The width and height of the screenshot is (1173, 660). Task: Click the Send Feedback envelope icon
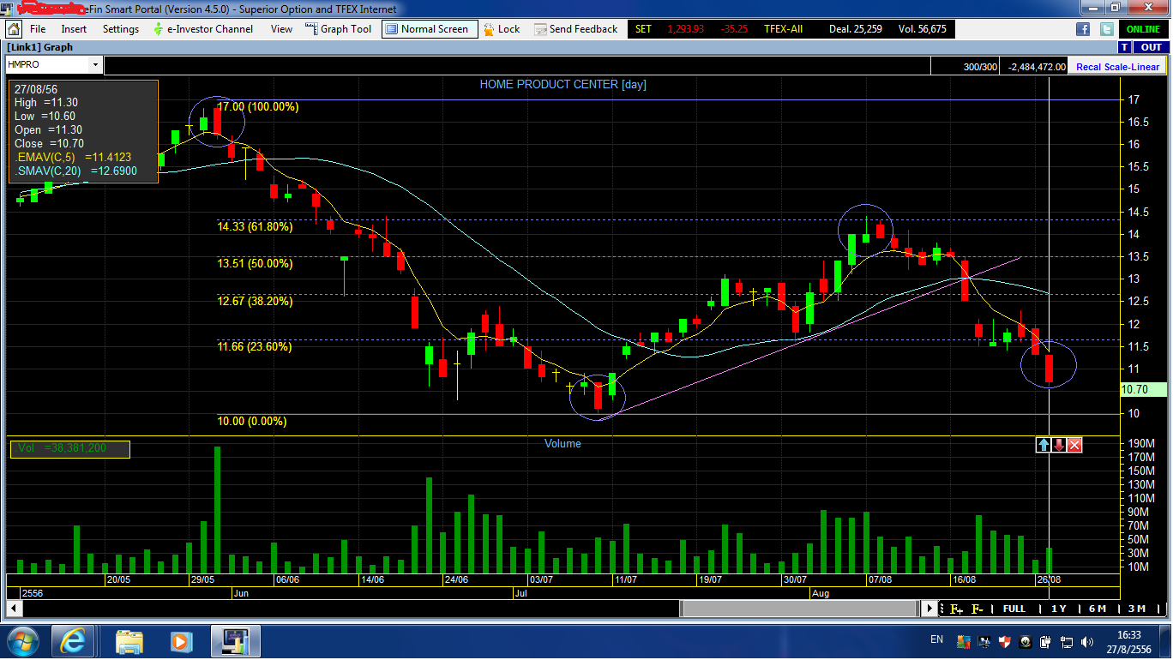coord(540,29)
